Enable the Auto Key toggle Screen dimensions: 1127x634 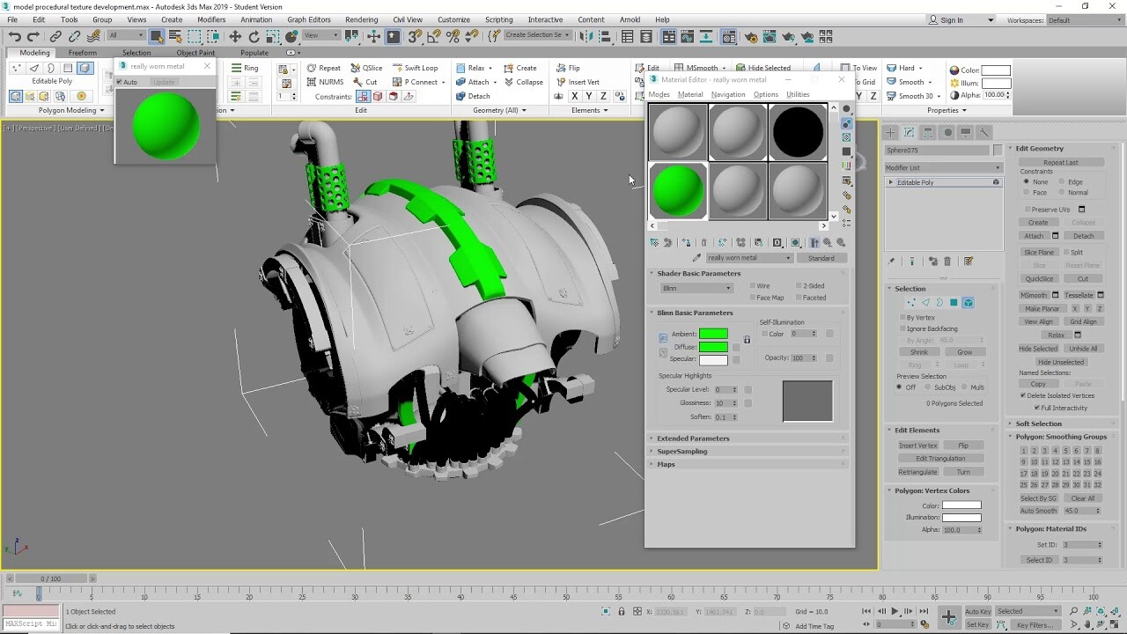click(x=977, y=611)
